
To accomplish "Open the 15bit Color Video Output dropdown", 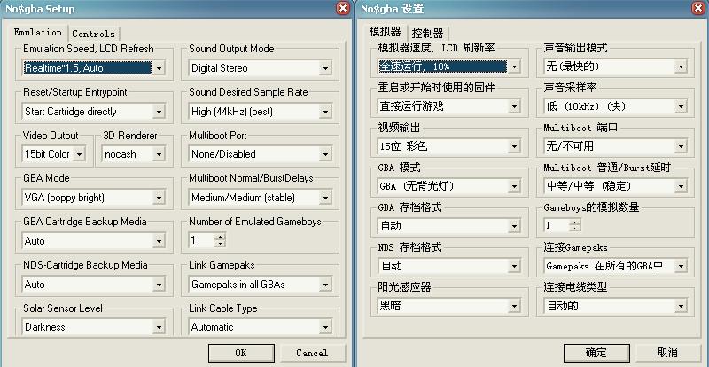I will 79,154.
